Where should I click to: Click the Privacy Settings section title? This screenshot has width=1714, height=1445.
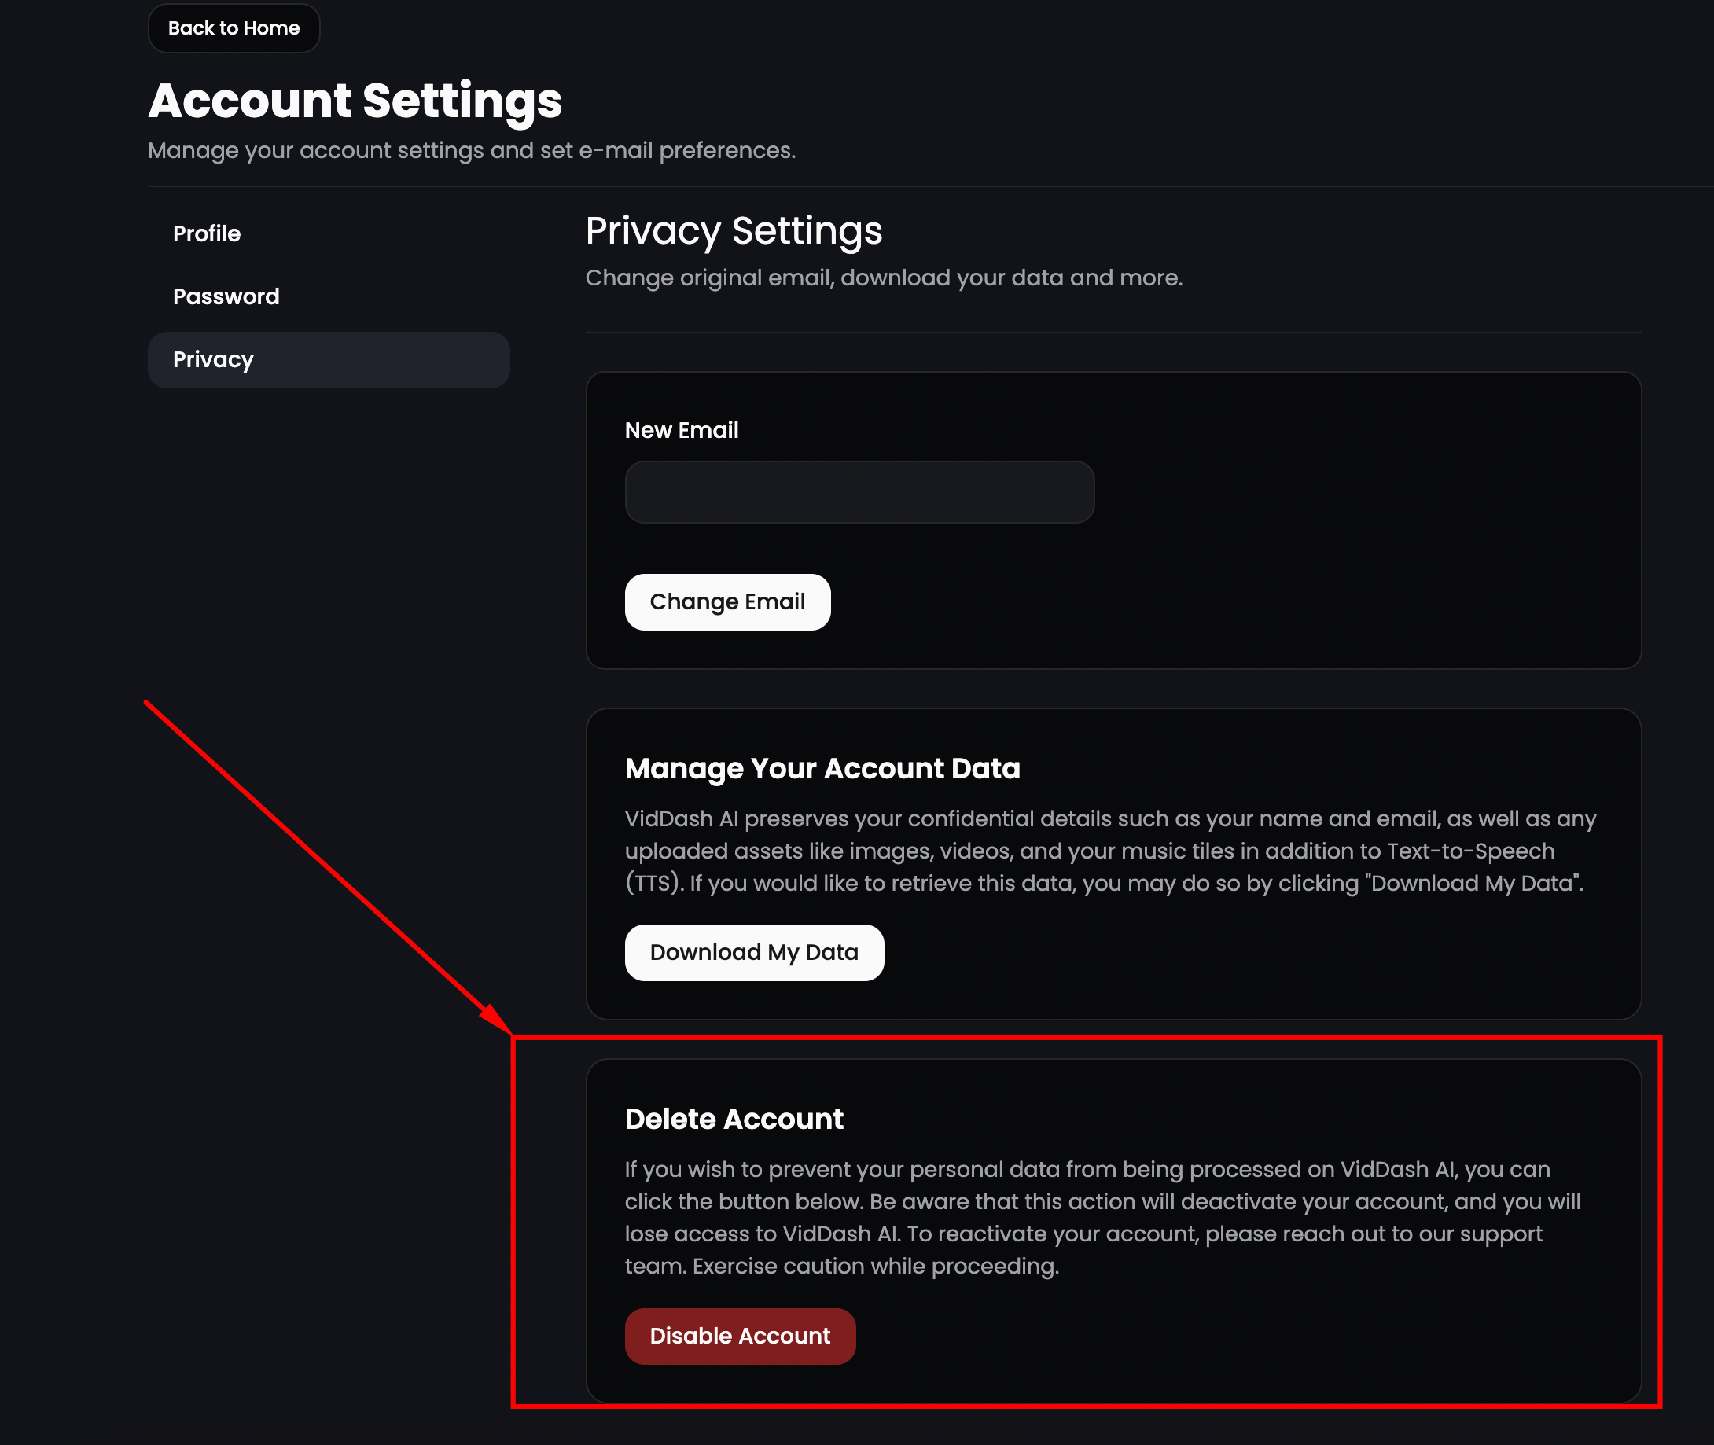[734, 231]
